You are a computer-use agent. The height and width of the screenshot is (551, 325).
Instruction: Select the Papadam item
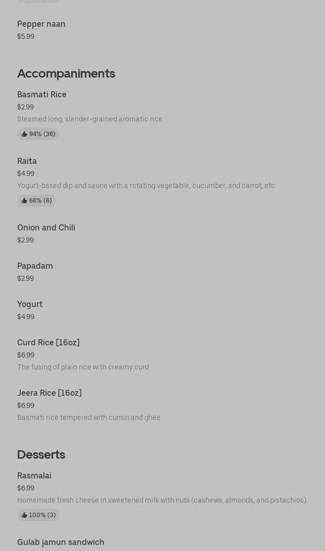click(35, 266)
